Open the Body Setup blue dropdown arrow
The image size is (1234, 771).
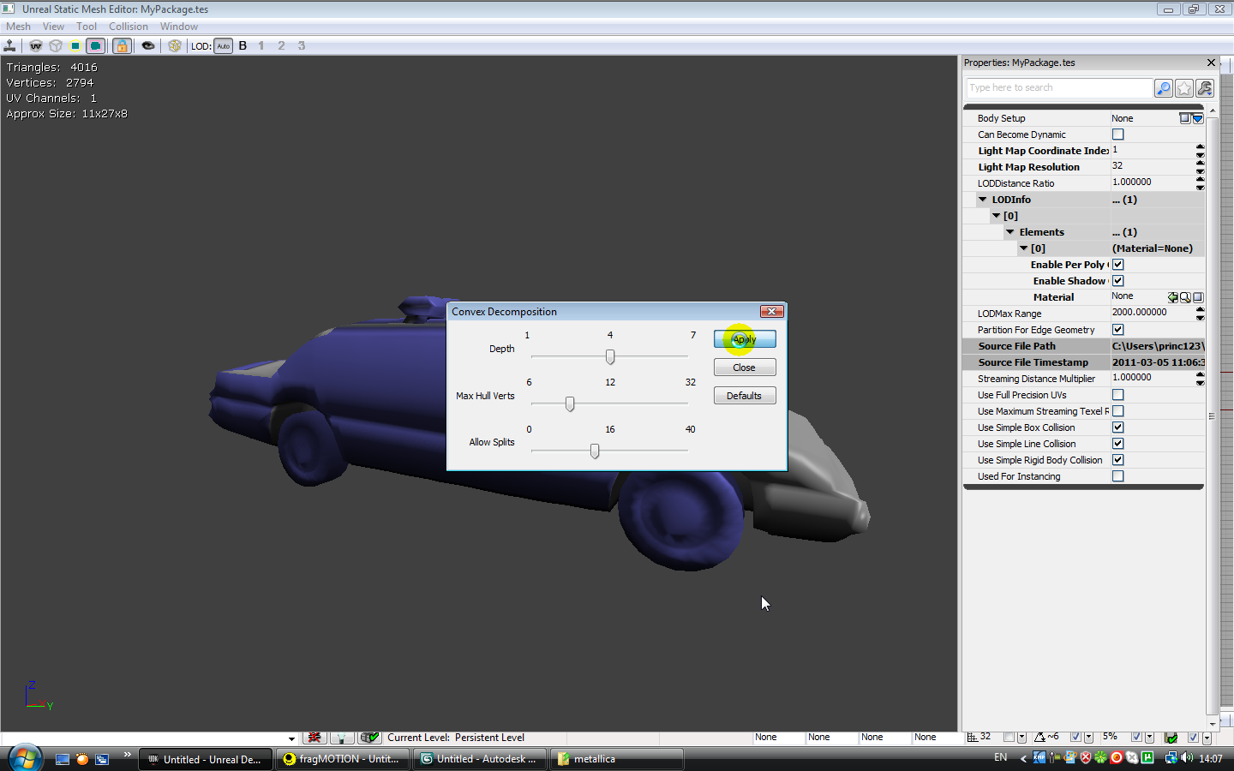(x=1198, y=118)
